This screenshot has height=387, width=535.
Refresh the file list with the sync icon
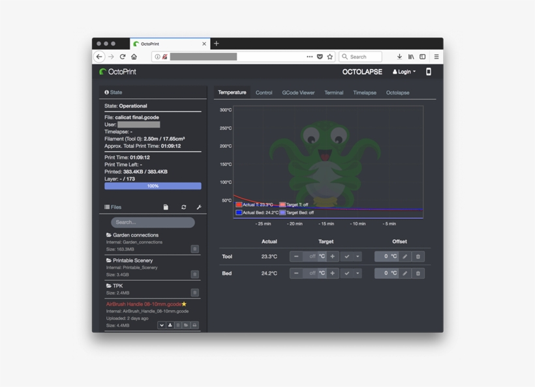click(183, 207)
